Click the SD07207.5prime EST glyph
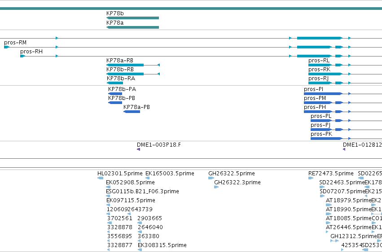 [x=322, y=196]
